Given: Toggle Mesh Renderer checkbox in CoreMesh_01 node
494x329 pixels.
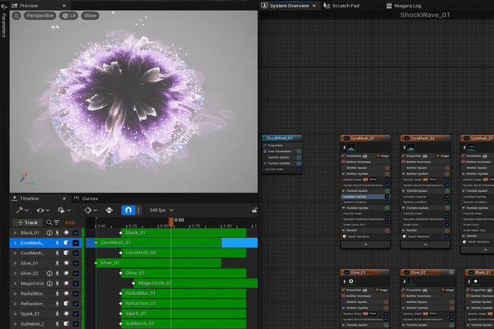Looking at the screenshot, I should (x=387, y=236).
